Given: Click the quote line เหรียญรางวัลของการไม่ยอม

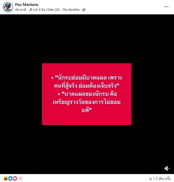Looking at the screenshot, I should (x=87, y=102).
